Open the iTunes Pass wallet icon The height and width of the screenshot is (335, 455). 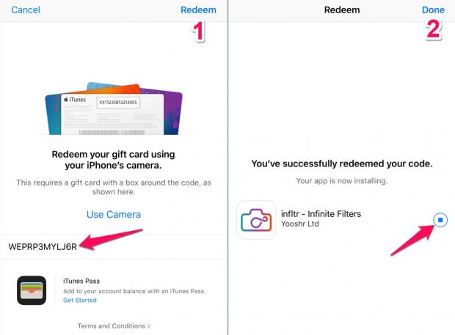32,290
